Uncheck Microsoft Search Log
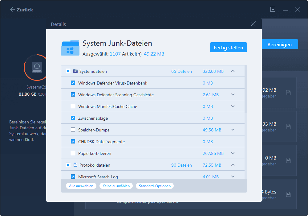 (x=73, y=177)
